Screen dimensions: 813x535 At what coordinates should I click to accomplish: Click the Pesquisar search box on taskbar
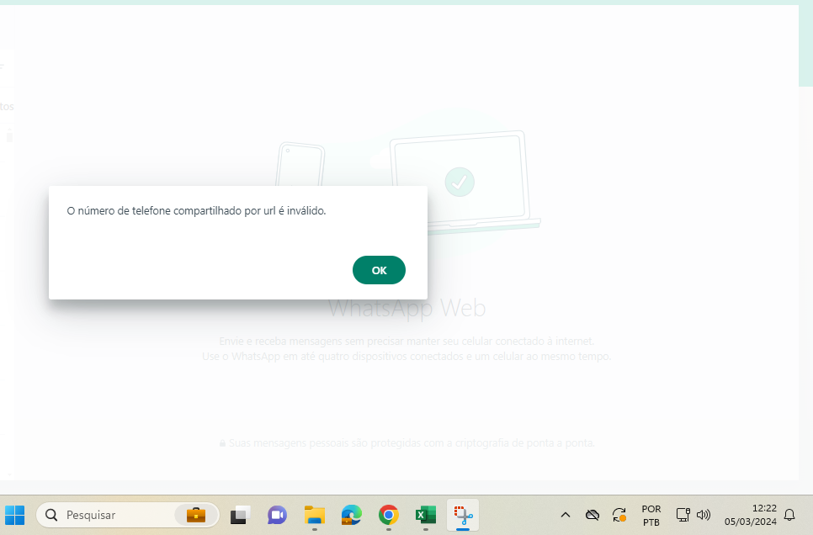(128, 515)
